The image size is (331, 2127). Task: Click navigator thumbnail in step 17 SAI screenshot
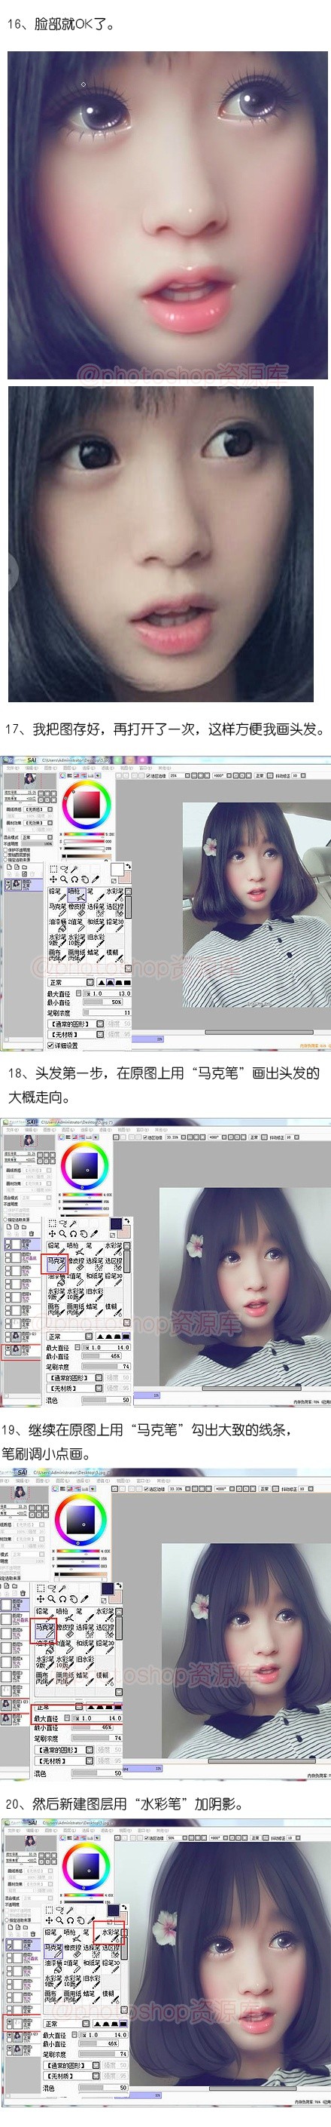29,781
